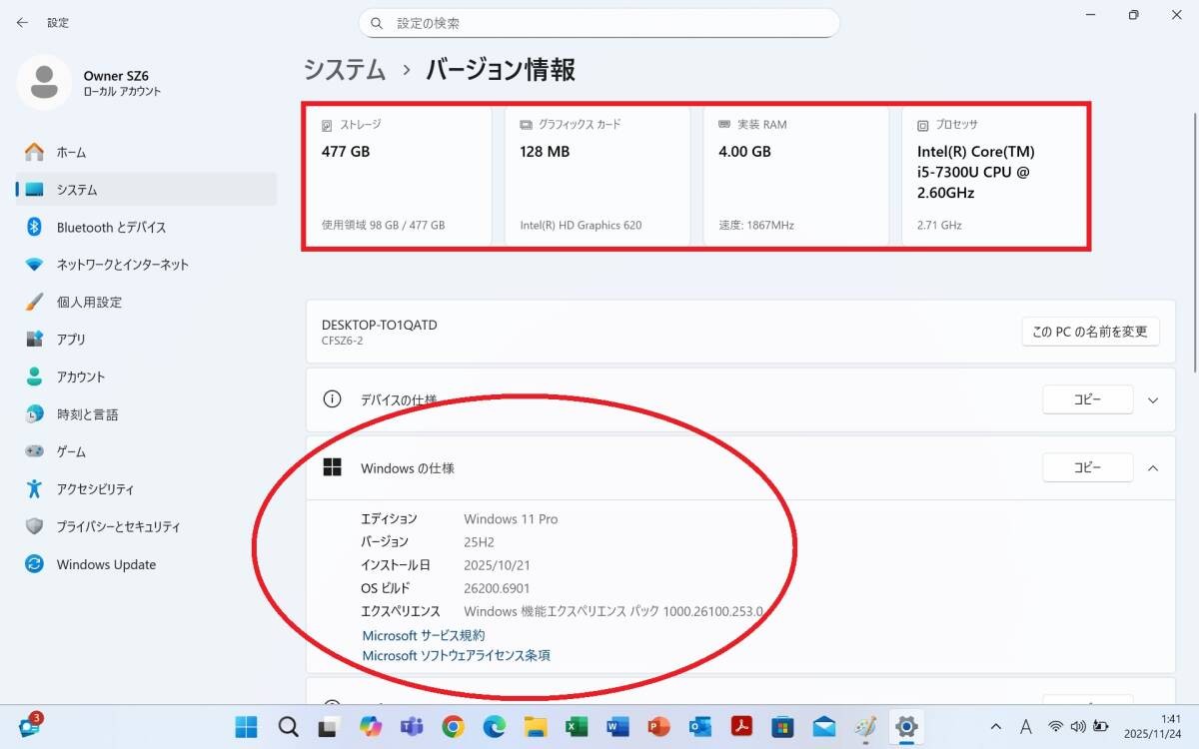Copy デバイスの仕様 with コピー button
Image resolution: width=1199 pixels, height=749 pixels.
pyautogui.click(x=1087, y=399)
